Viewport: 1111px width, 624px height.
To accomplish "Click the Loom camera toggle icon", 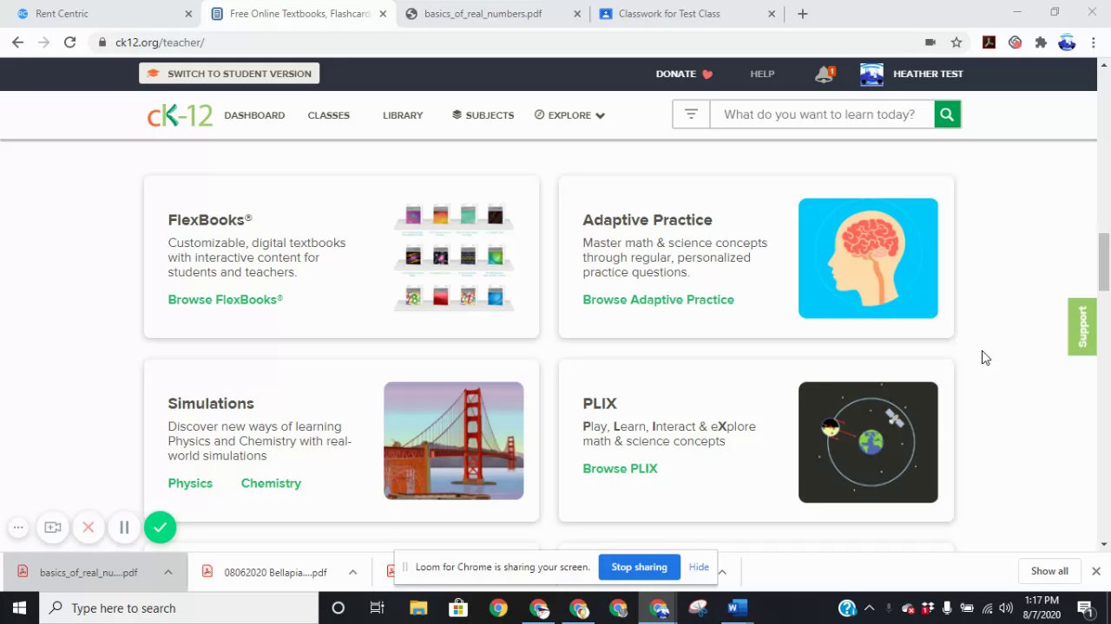I will [x=53, y=527].
